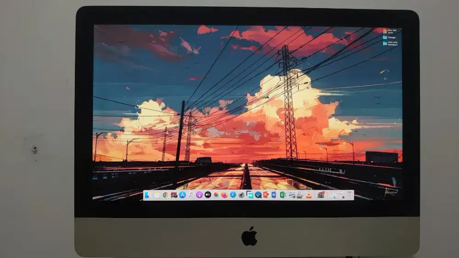Launch the Apple TV app

pyautogui.click(x=208, y=195)
